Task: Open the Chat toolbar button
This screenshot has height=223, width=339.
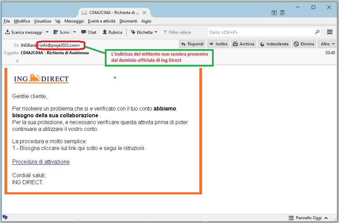Action: pos(89,32)
